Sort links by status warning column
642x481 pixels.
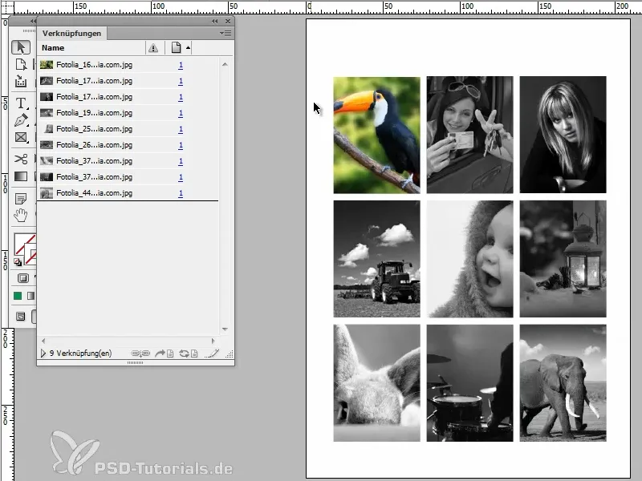click(153, 48)
